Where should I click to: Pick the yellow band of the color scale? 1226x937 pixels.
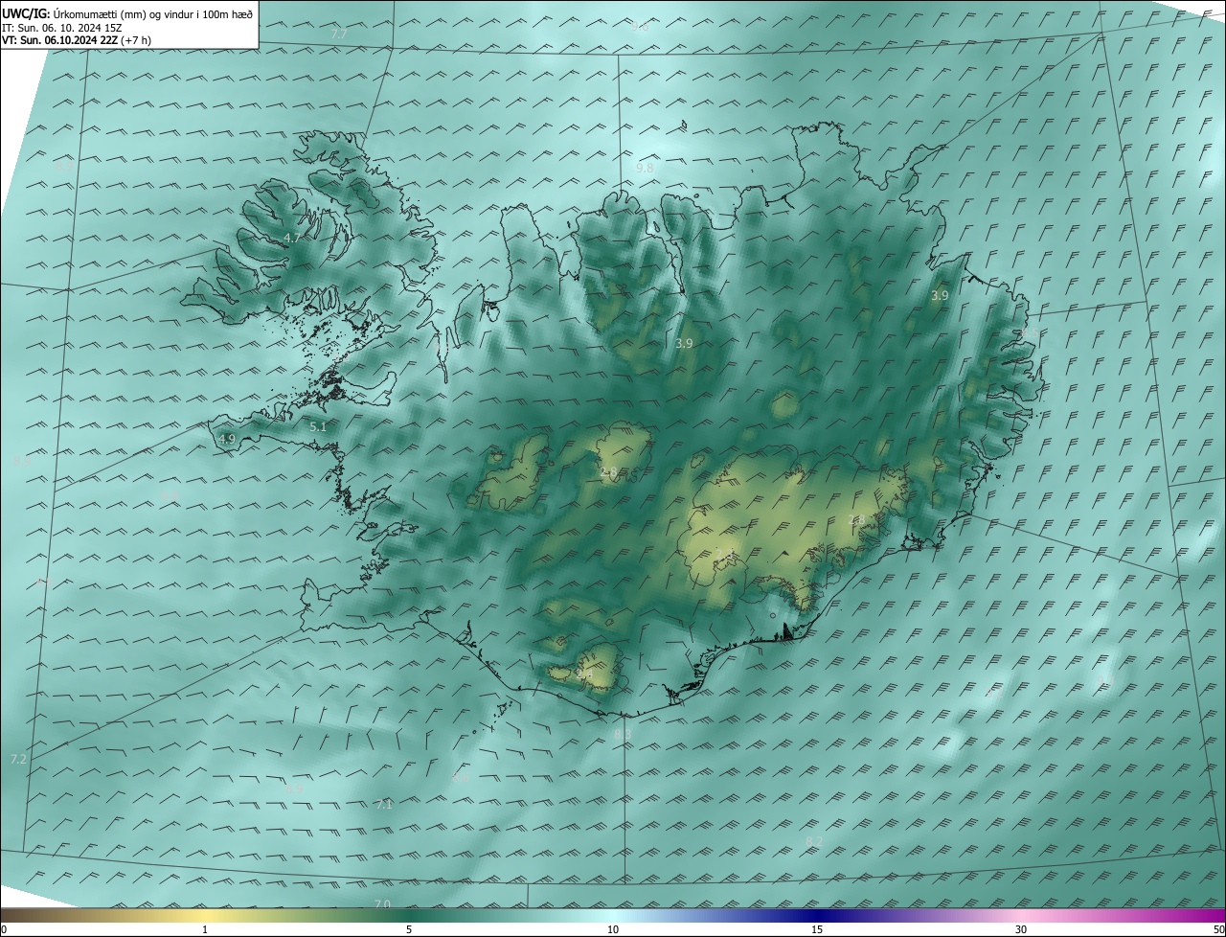(205, 915)
